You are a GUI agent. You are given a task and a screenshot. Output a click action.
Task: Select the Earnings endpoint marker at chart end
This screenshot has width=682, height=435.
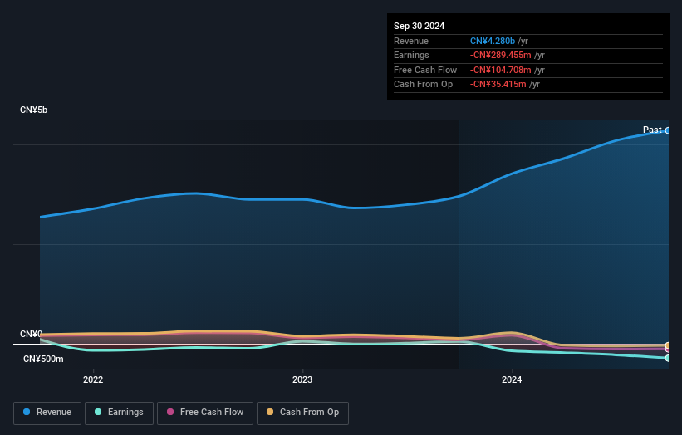pos(668,358)
